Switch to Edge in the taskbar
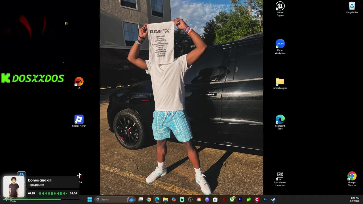The height and width of the screenshot is (204, 363). (157, 199)
